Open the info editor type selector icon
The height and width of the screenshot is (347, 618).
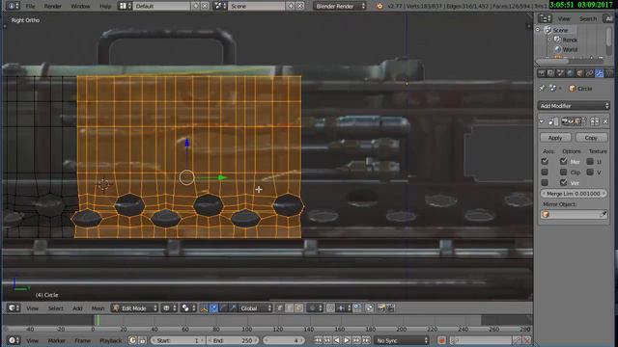pos(13,6)
